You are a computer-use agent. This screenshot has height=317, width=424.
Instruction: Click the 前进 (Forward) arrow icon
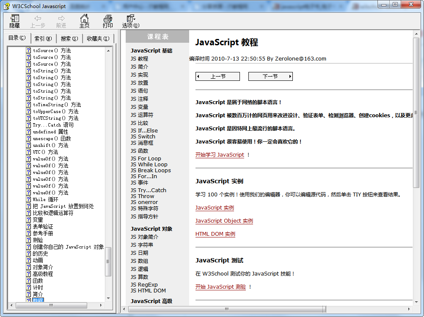click(61, 21)
